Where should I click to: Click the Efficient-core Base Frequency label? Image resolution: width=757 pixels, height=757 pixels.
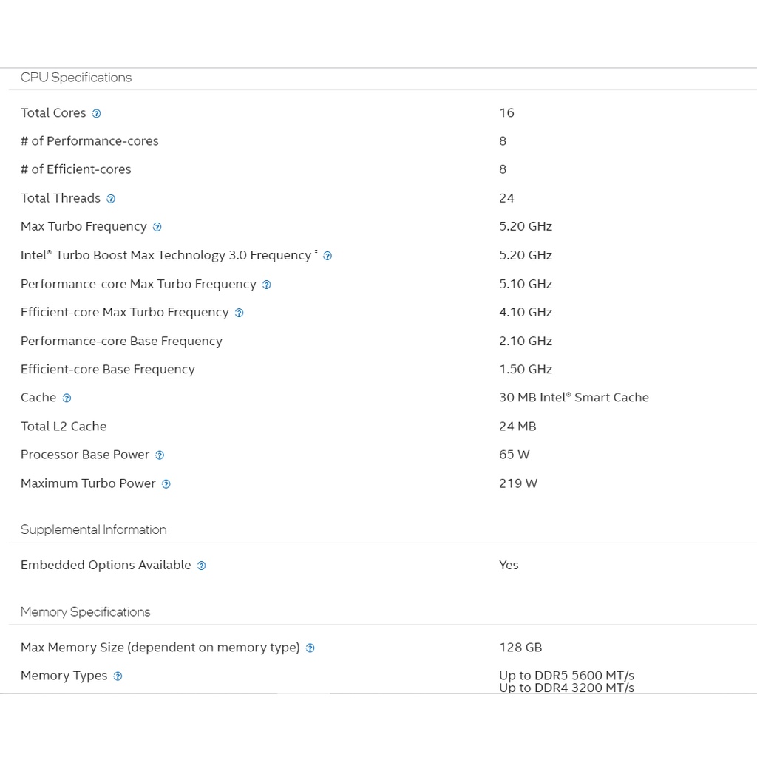click(x=108, y=370)
